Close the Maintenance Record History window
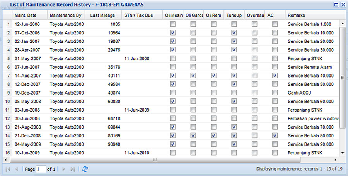This screenshot has height=176, width=348. (343, 4)
